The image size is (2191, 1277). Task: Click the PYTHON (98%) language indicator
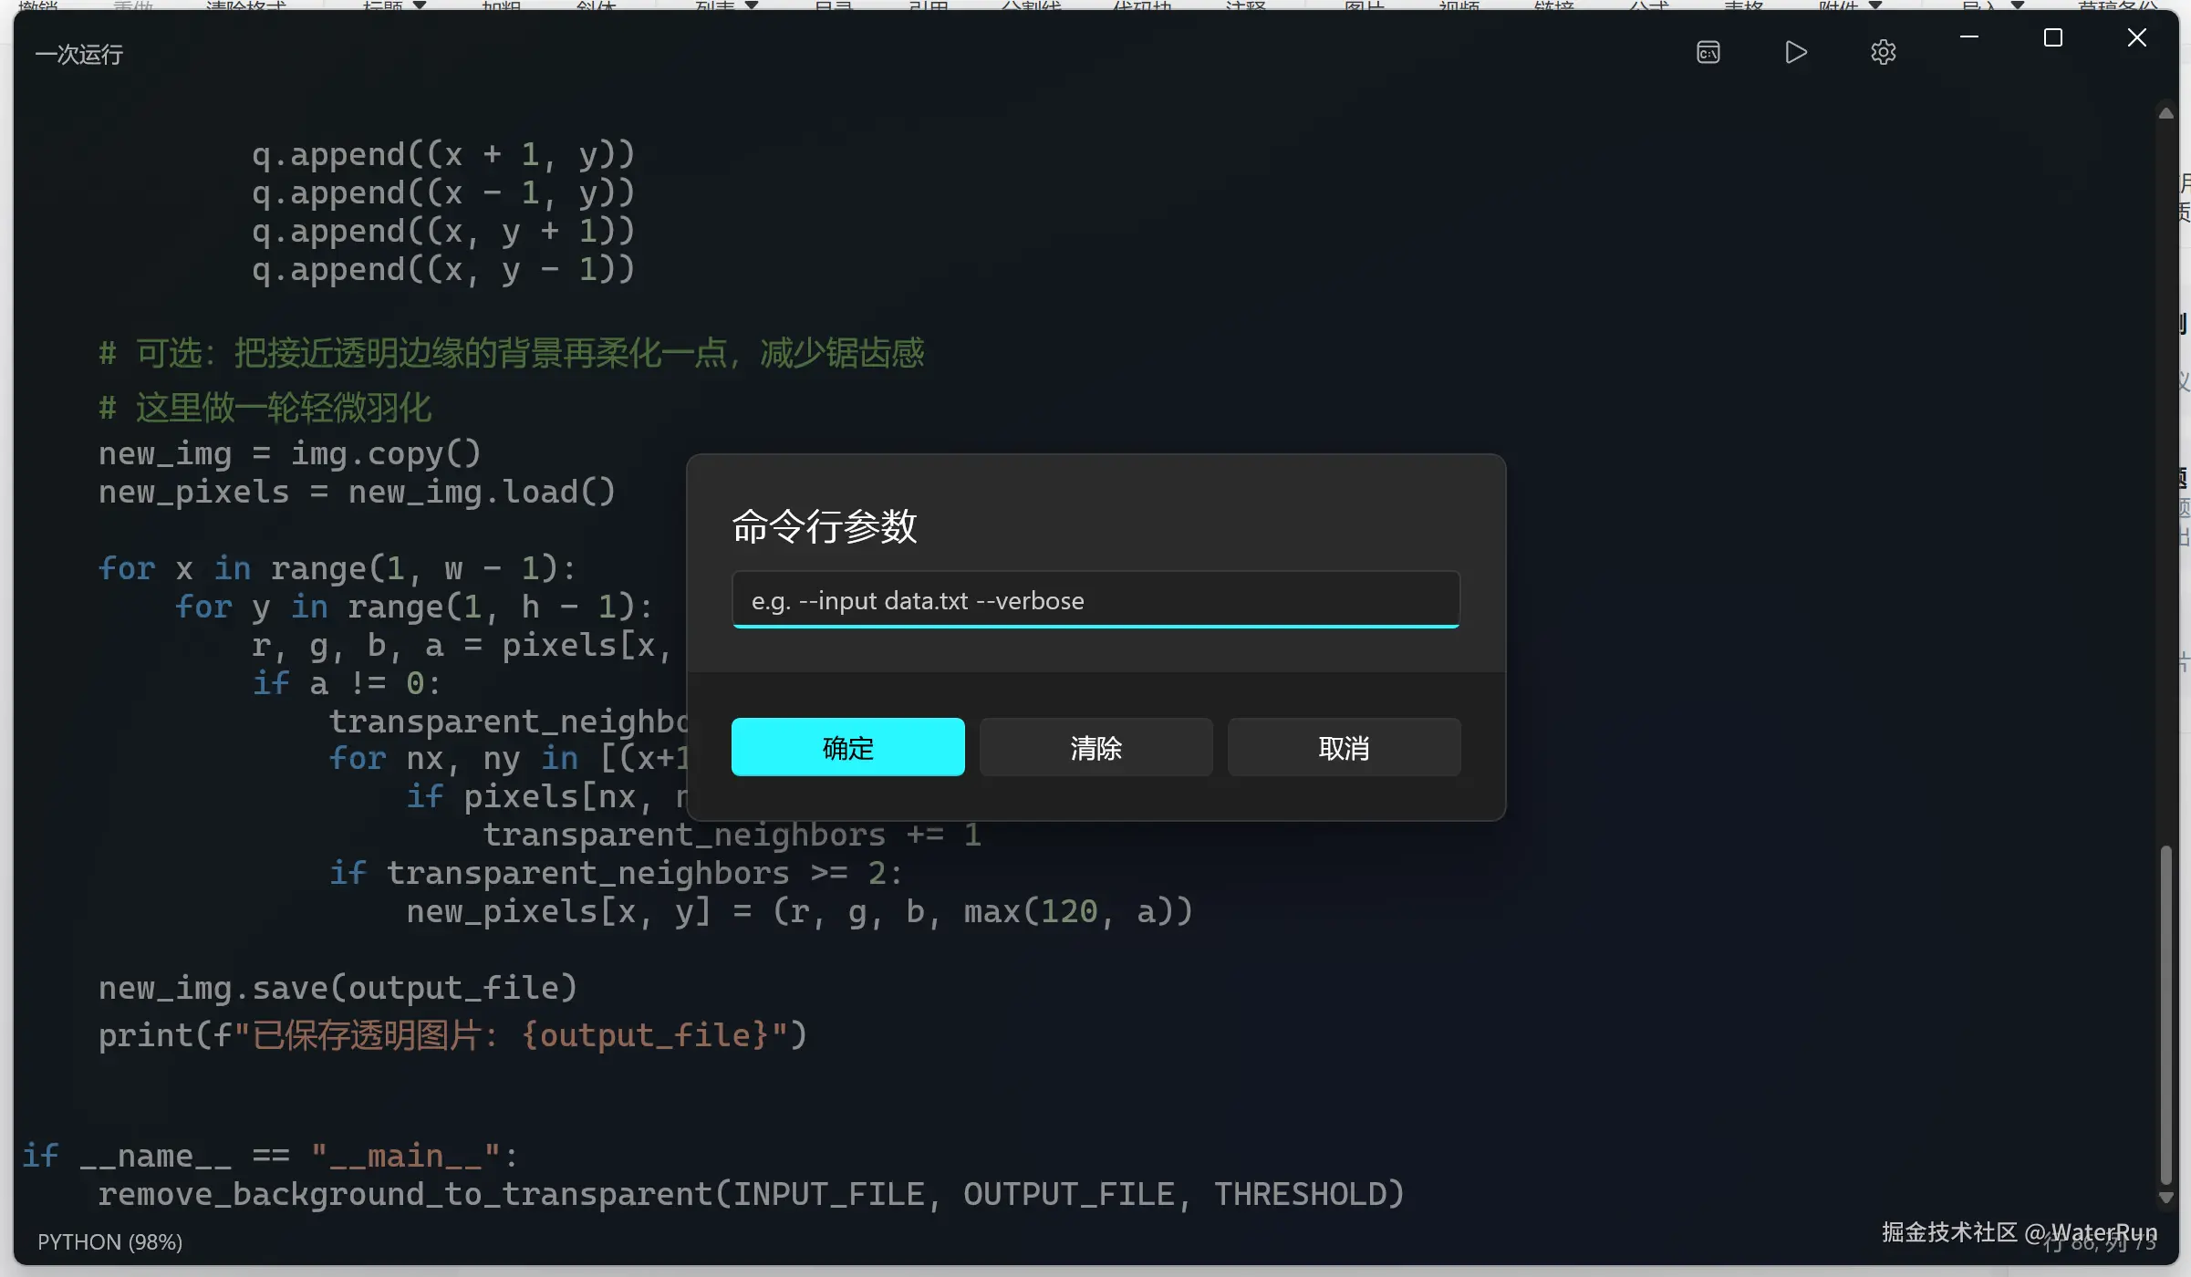click(109, 1241)
